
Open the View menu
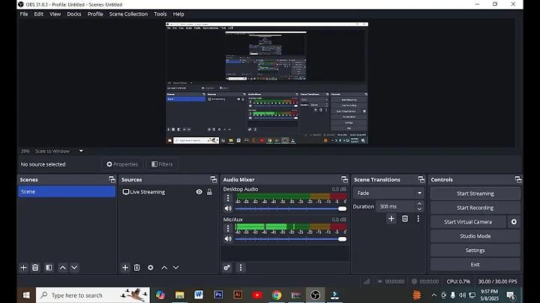[55, 14]
